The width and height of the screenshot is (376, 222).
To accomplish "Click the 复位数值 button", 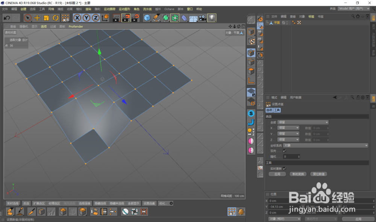I will (x=319, y=174).
